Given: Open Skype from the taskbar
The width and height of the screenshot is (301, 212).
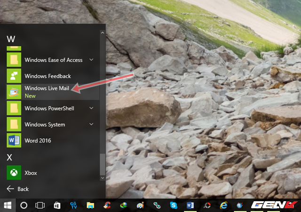Looking at the screenshot, I should click(x=174, y=205).
